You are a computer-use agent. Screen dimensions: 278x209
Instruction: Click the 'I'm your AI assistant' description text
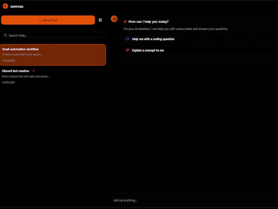coord(176,29)
